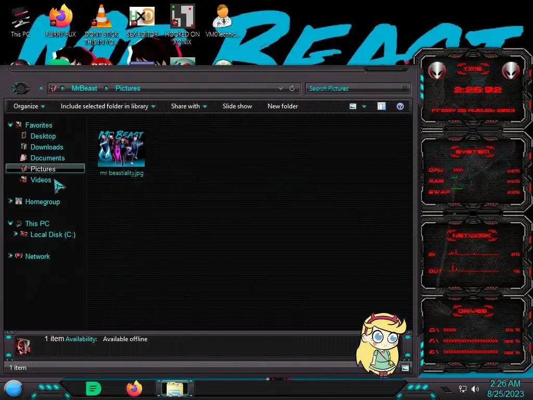The image size is (533, 400).
Task: Collapse the Favorites tree group
Action: [10, 125]
